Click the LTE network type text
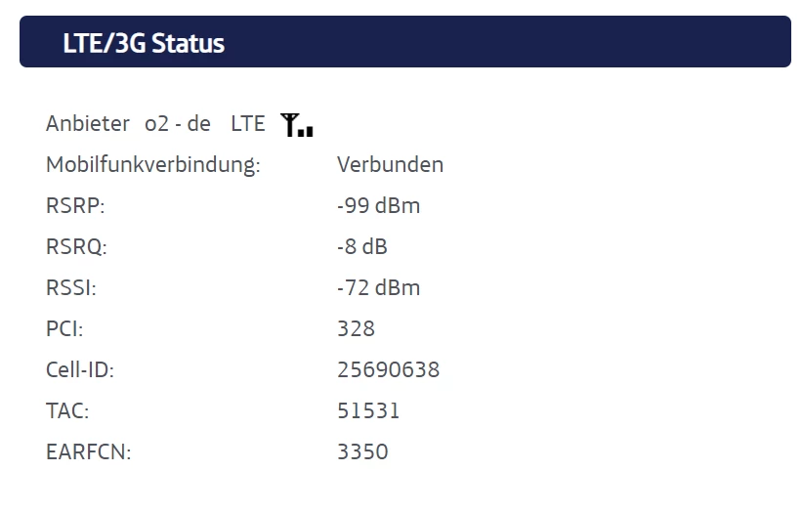 (x=247, y=124)
